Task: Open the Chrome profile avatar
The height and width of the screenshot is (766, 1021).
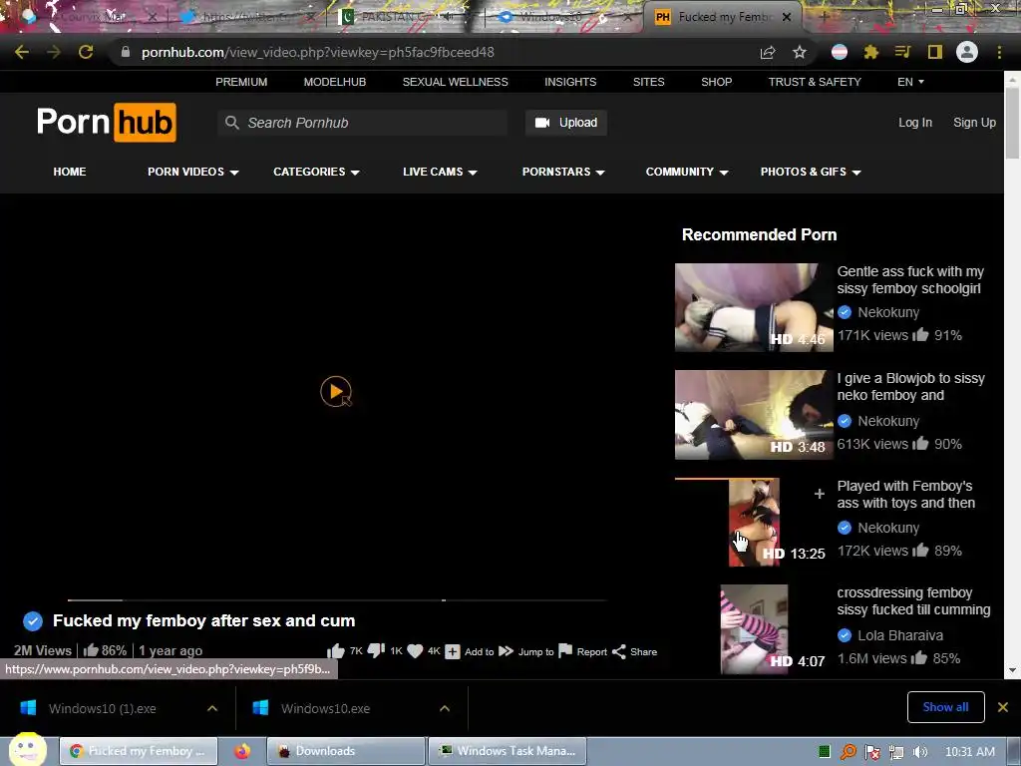Action: [967, 52]
